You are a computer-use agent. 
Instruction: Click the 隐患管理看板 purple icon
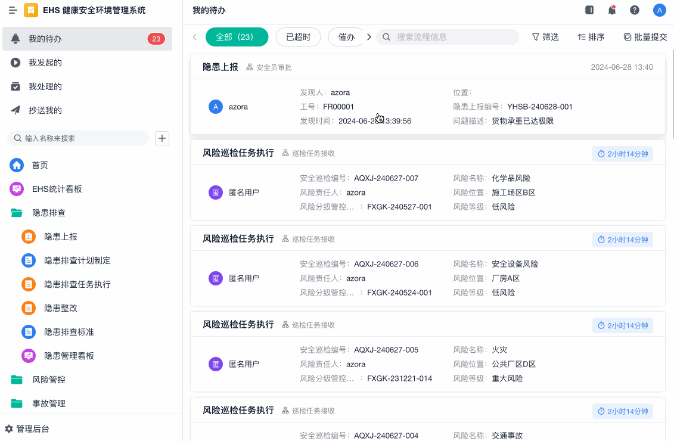coord(29,356)
